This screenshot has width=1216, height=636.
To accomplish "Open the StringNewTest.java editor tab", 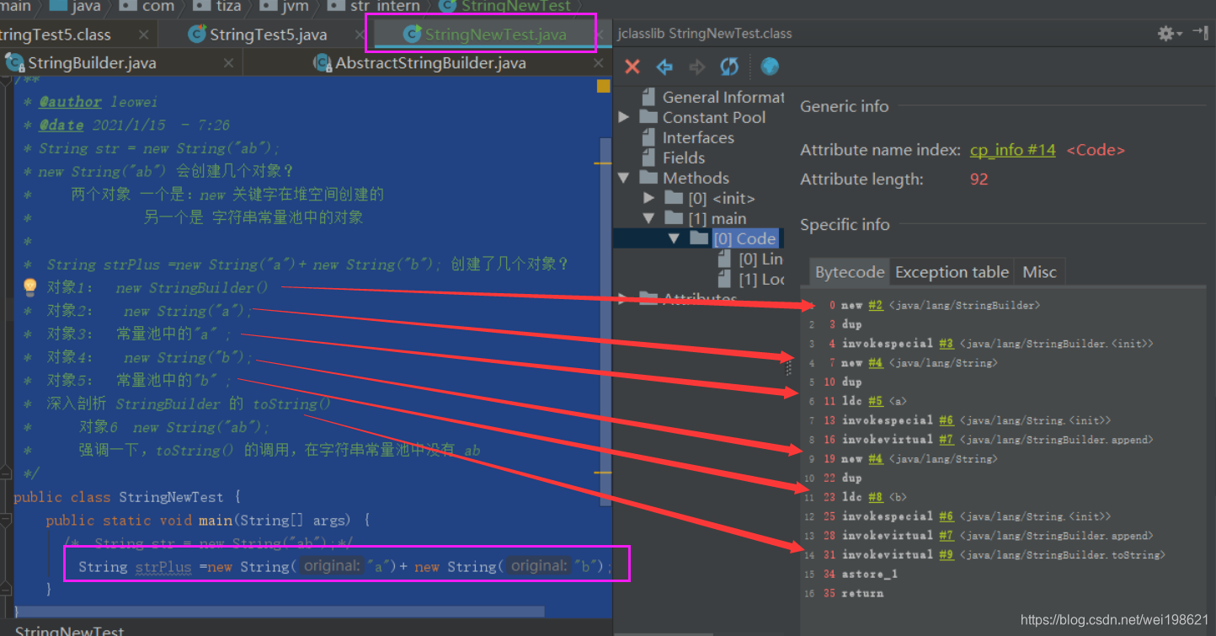I will [x=494, y=35].
